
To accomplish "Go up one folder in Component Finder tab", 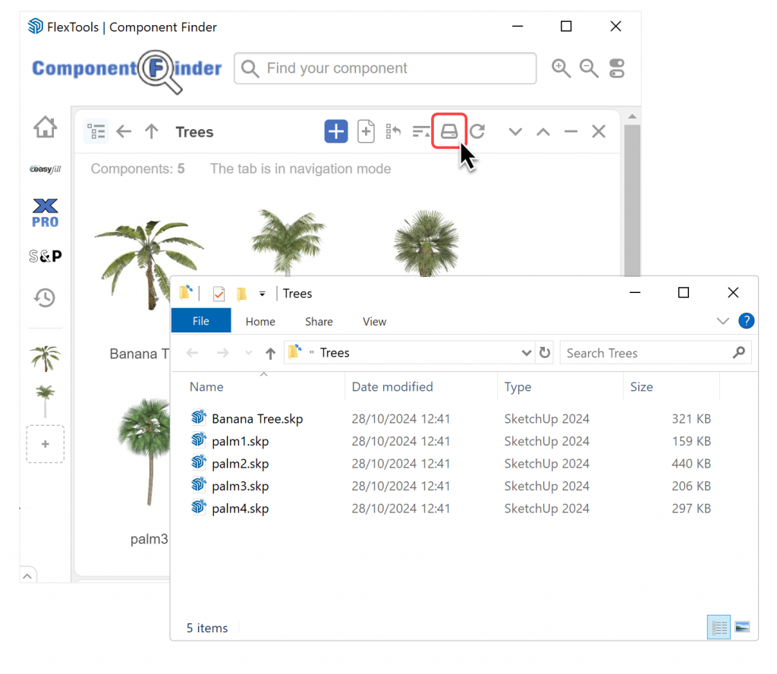I will tap(151, 132).
